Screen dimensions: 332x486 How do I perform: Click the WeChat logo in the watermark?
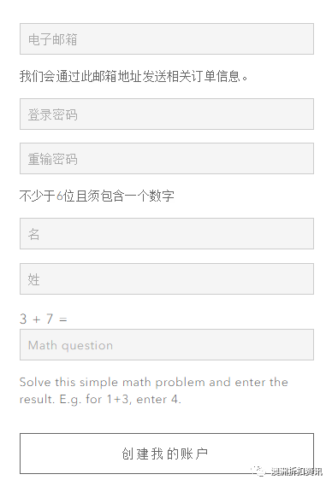click(258, 471)
